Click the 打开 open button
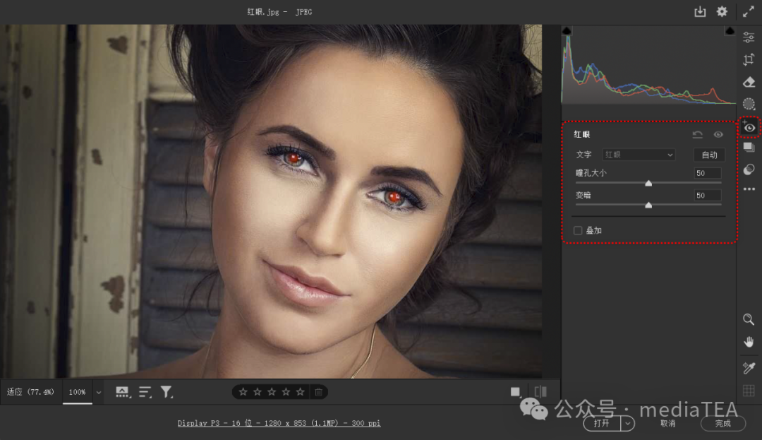762x440 pixels. pos(602,424)
